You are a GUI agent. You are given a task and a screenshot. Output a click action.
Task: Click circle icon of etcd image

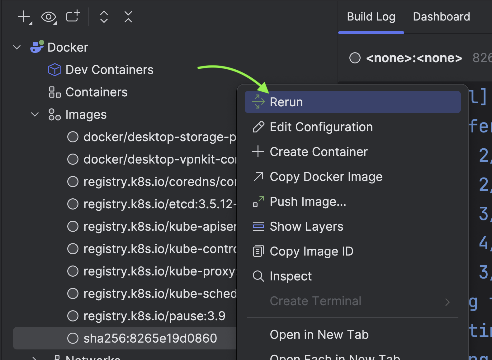pyautogui.click(x=73, y=204)
